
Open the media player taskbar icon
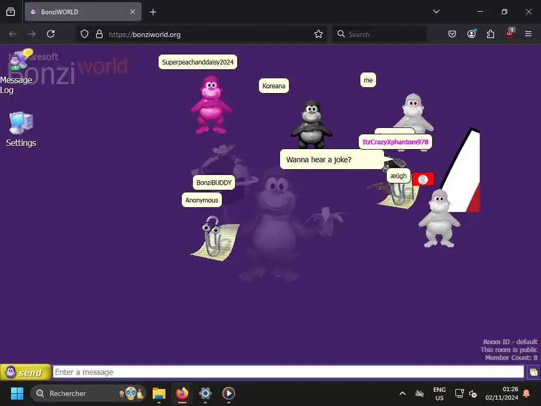click(228, 393)
